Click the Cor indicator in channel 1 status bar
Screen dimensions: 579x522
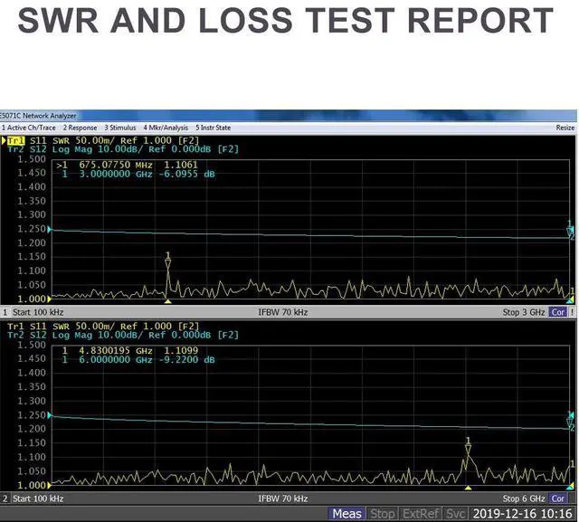[558, 312]
